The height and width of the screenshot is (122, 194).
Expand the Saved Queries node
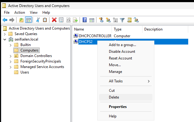[x=5, y=34]
